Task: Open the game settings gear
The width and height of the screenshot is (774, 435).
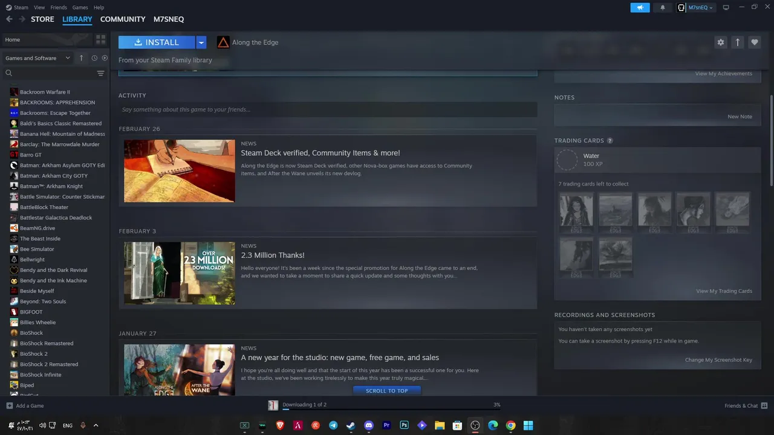Action: coord(720,42)
